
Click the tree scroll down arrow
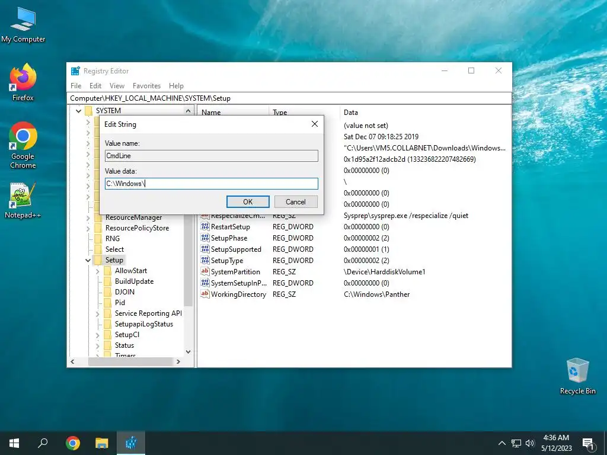click(x=188, y=352)
